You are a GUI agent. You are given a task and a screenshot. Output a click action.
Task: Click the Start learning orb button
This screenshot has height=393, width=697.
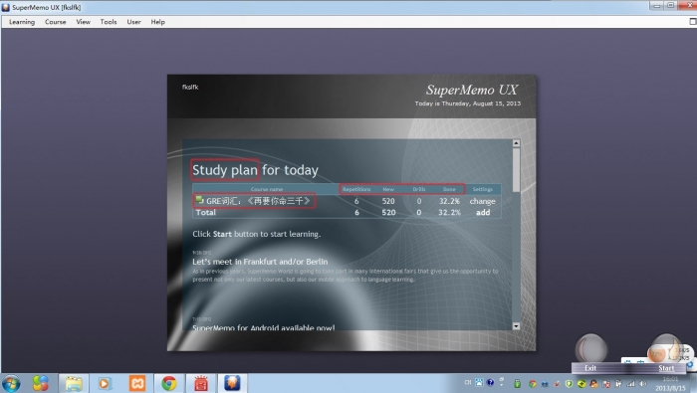click(665, 349)
